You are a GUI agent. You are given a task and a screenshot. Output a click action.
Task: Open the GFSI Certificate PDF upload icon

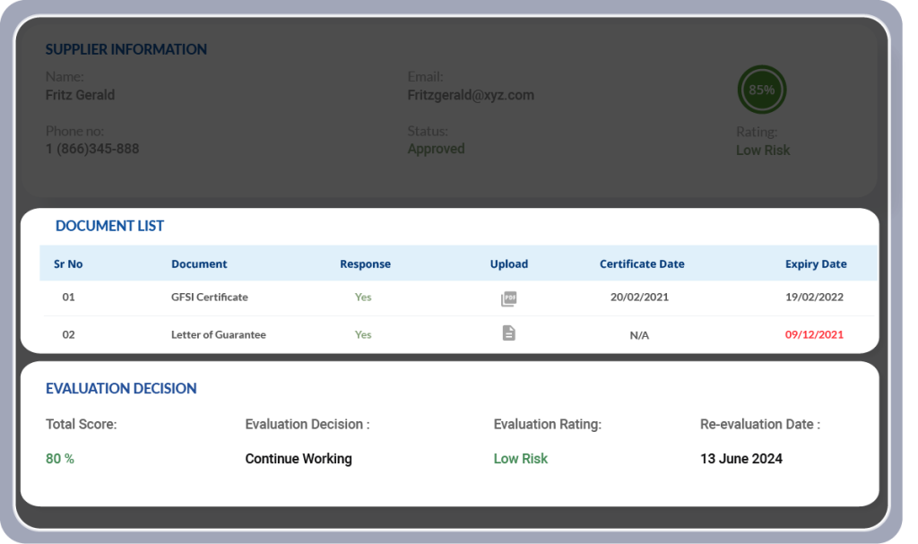[x=508, y=298]
